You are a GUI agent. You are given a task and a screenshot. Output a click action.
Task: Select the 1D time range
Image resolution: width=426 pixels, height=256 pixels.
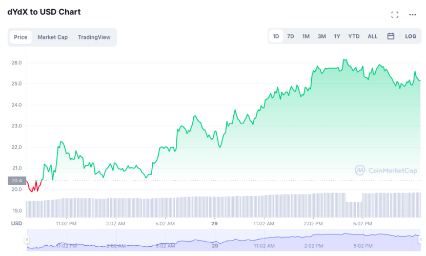click(276, 36)
